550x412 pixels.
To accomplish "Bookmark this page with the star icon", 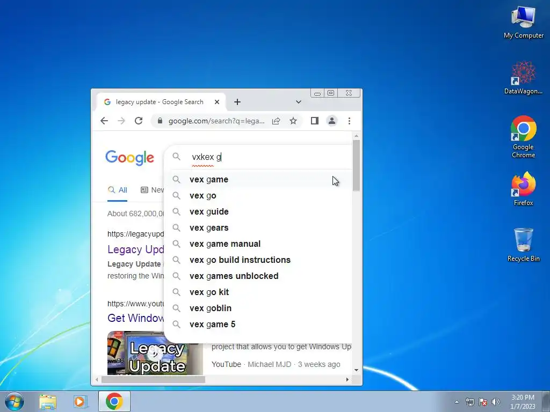I will (x=293, y=121).
